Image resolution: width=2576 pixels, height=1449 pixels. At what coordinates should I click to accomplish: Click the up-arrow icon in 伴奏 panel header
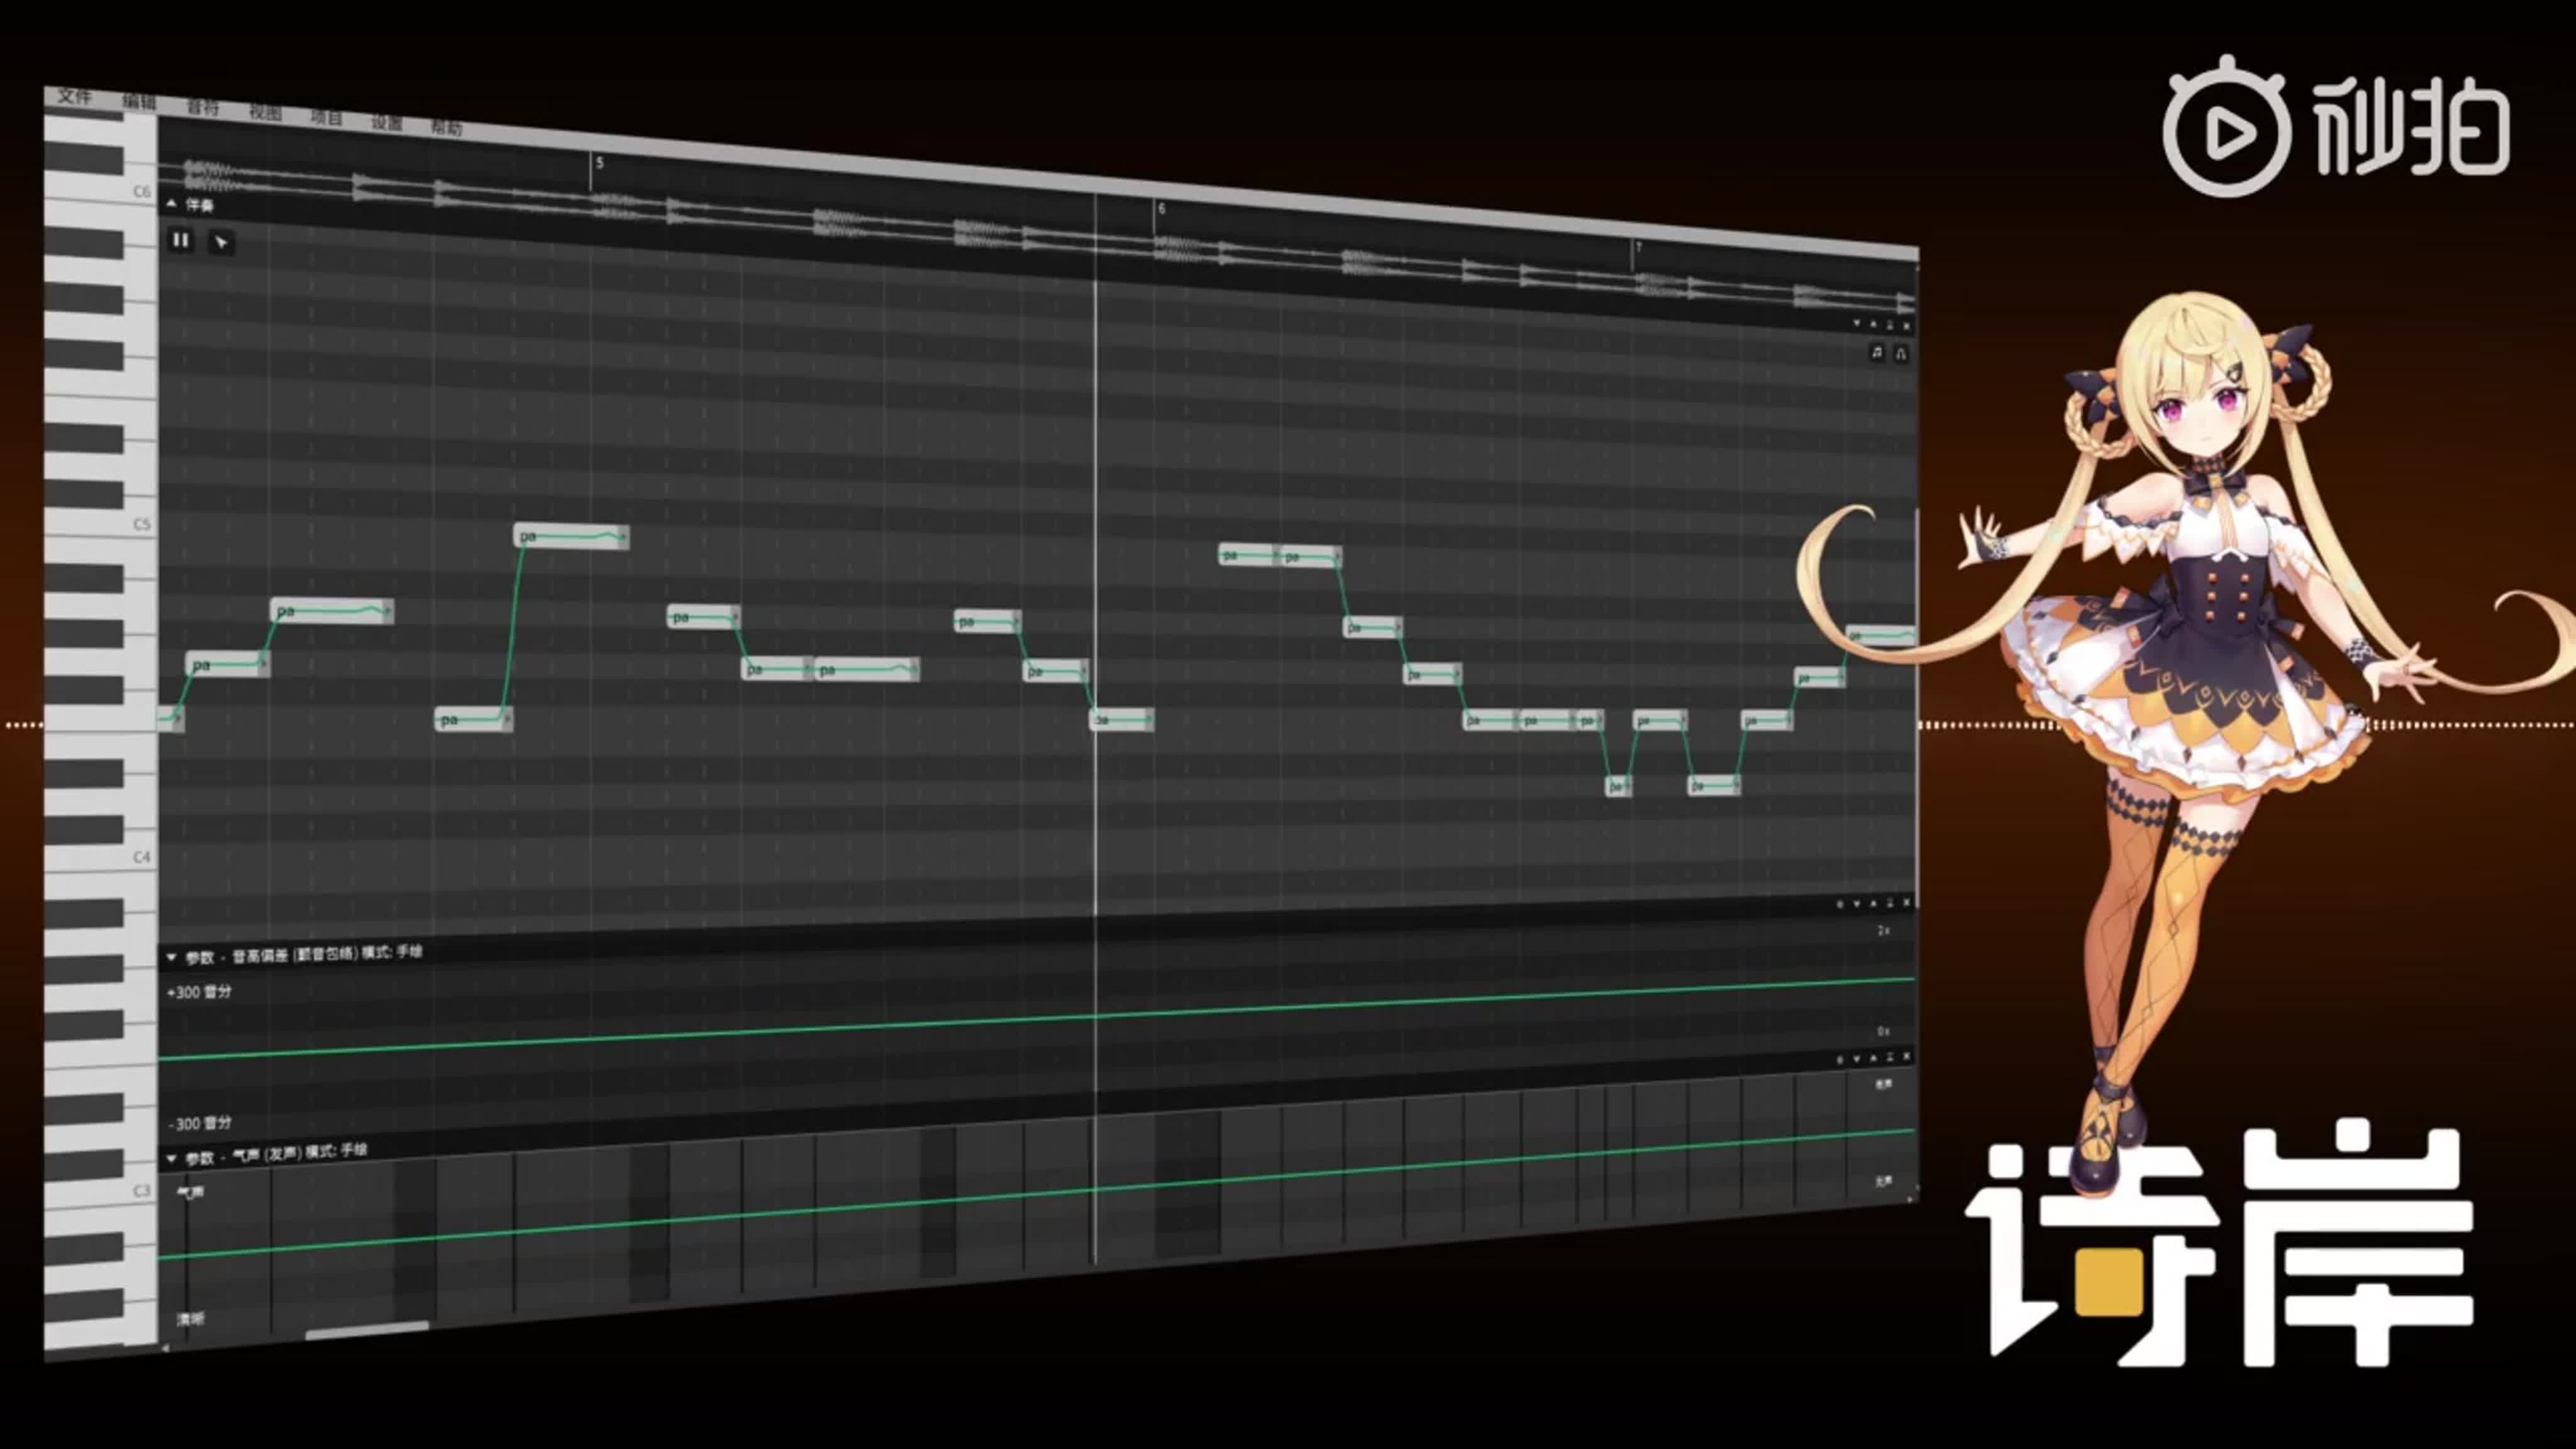coord(1873,324)
